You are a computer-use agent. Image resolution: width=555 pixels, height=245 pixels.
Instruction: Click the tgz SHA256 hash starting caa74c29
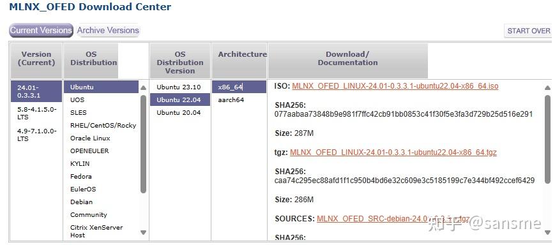pyautogui.click(x=404, y=181)
